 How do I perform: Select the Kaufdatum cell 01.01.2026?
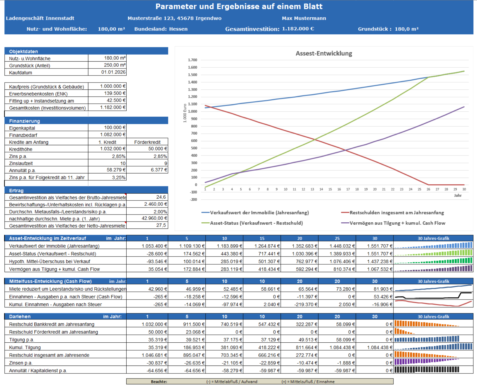[107, 72]
